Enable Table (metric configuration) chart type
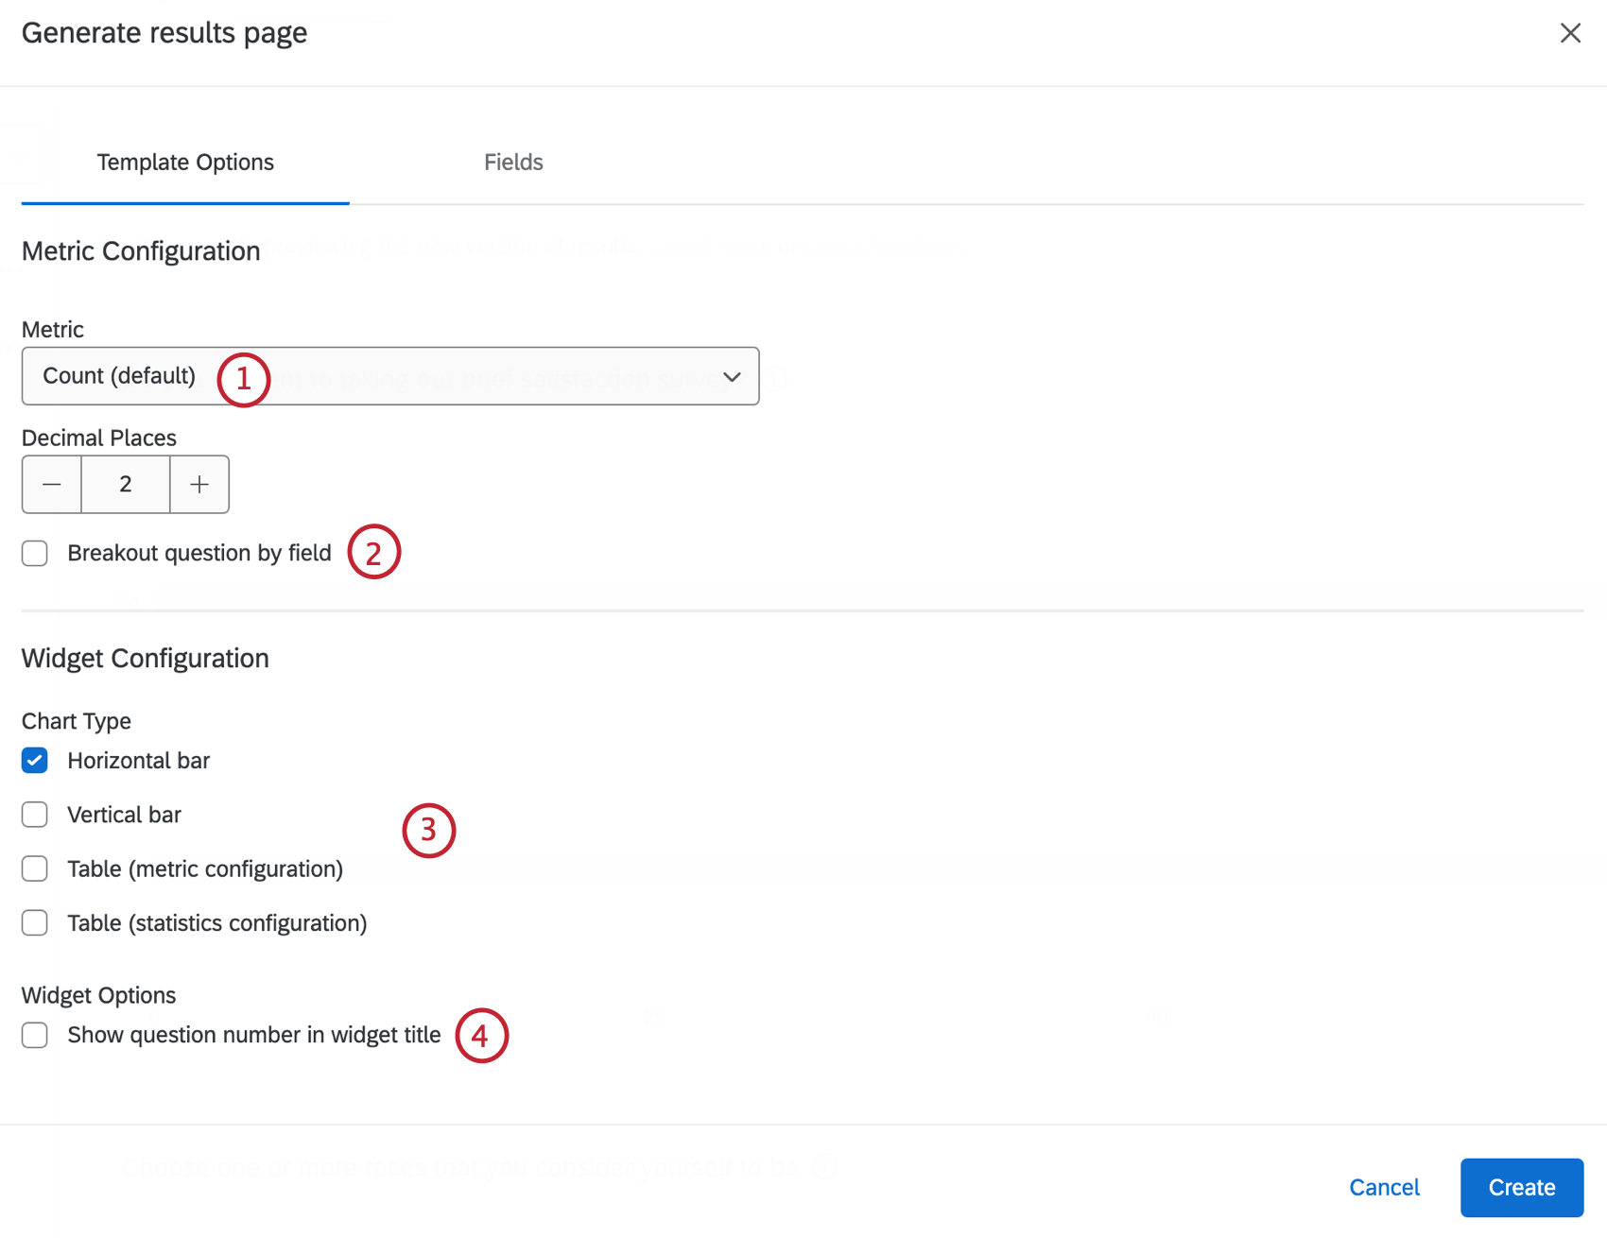Viewport: 1607px width, 1238px height. point(34,868)
